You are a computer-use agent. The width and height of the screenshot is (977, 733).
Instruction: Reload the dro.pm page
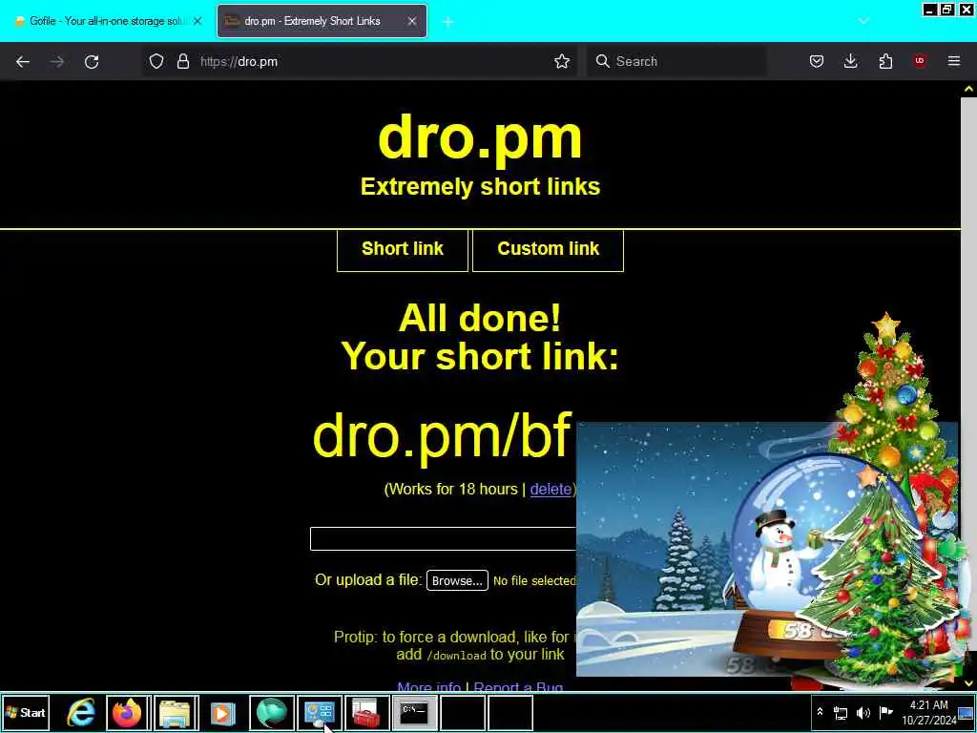(92, 61)
